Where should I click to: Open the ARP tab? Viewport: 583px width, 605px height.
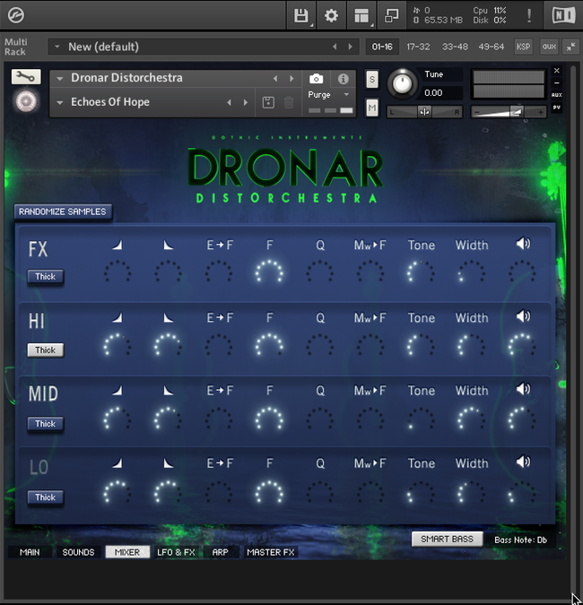220,552
